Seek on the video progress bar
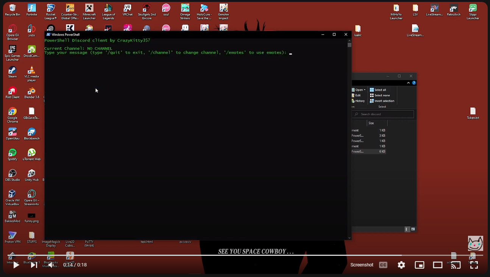 [x=245, y=255]
